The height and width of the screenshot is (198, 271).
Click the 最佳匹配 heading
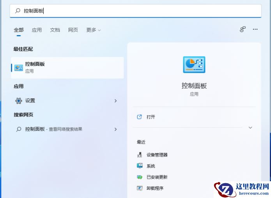23,49
